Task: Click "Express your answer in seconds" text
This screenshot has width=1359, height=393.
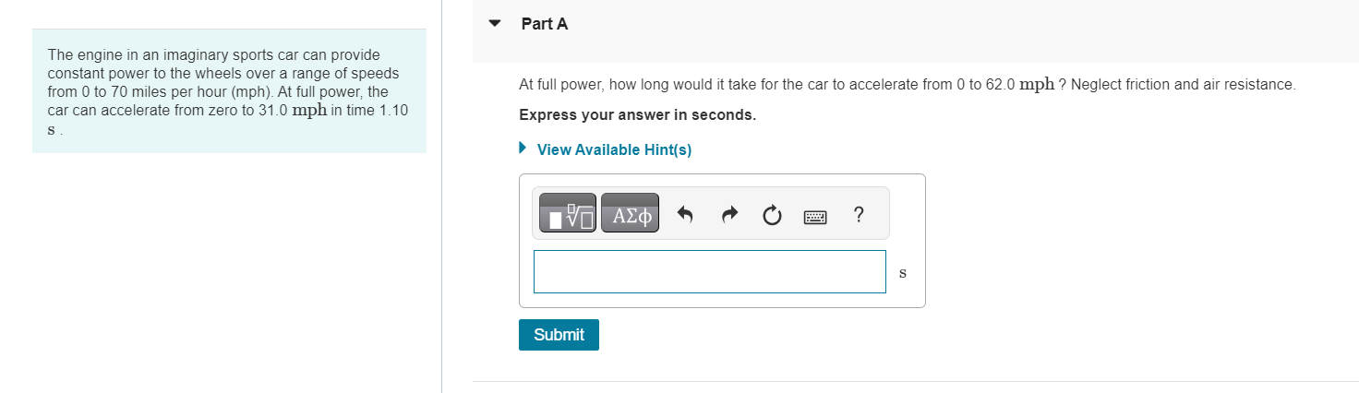Action: [637, 115]
